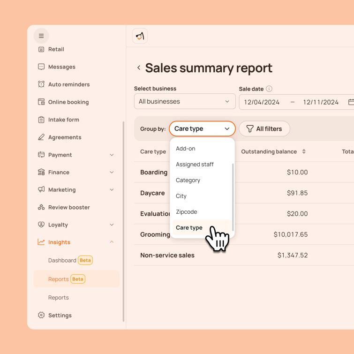Click the Online booking icon
Screen dimensions: 354x354
coord(41,102)
